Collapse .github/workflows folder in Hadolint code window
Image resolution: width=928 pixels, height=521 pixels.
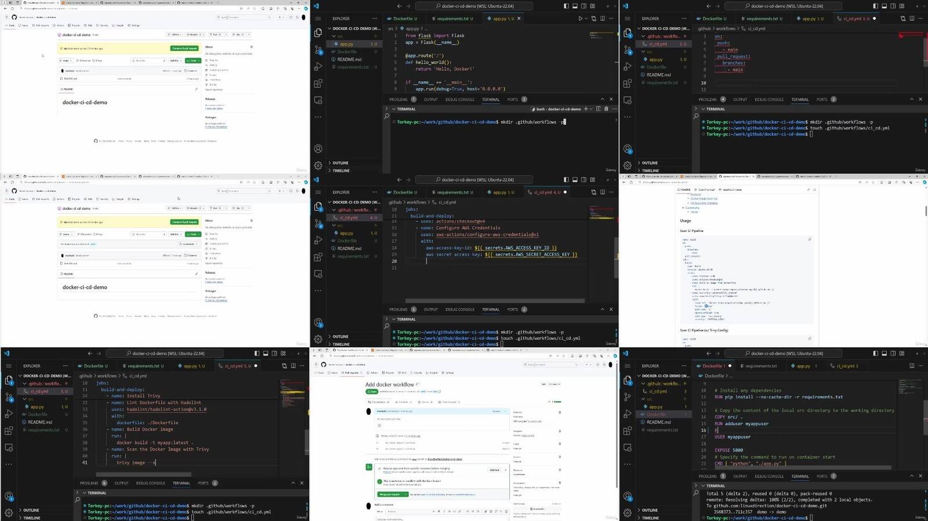click(x=45, y=383)
